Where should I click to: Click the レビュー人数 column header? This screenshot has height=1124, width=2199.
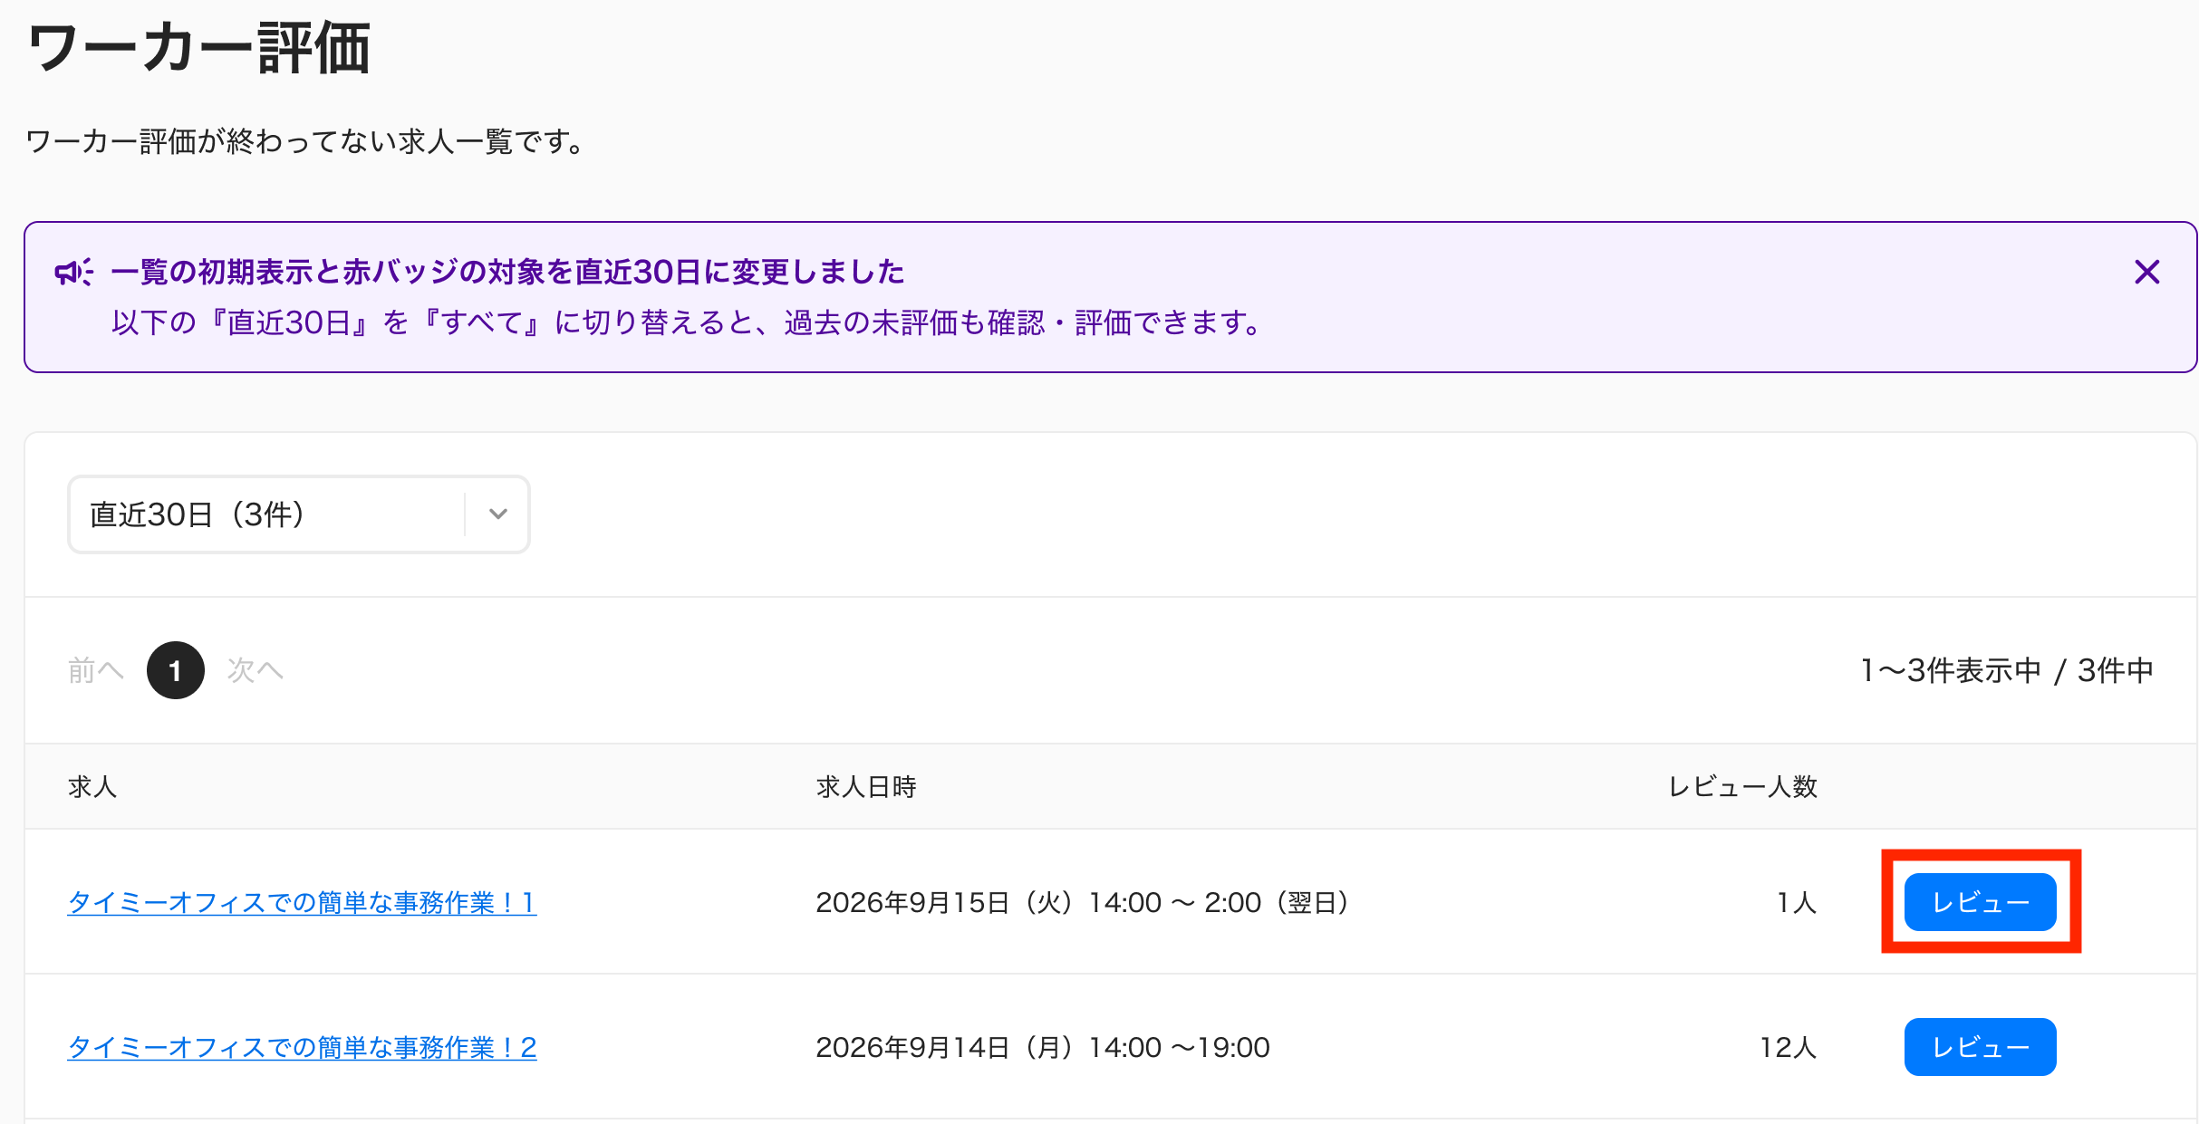[1742, 786]
